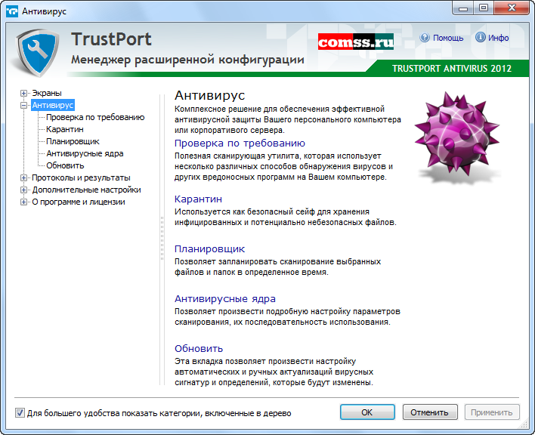
Task: Open the Карантин heading link
Action: tap(198, 199)
